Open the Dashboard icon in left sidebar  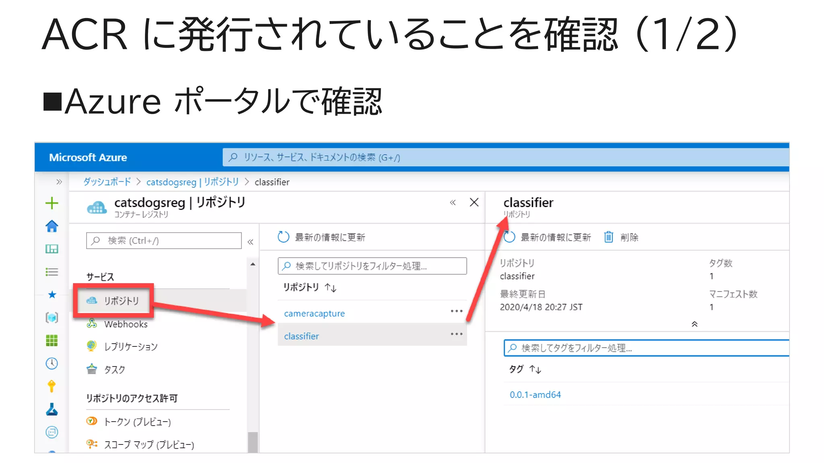51,249
